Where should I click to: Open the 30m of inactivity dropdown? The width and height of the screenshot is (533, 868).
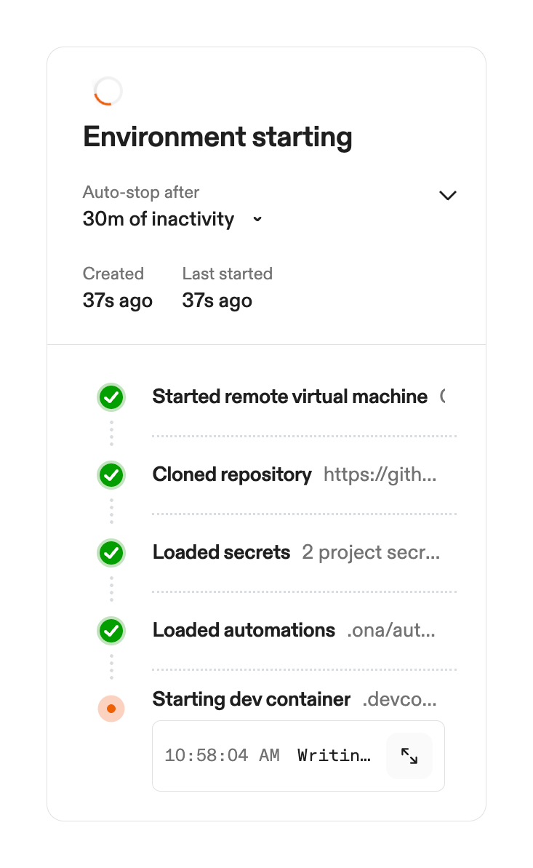coord(159,219)
